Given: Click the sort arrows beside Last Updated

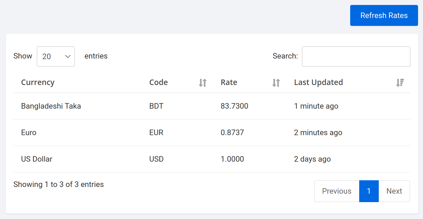Looking at the screenshot, I should pos(400,82).
